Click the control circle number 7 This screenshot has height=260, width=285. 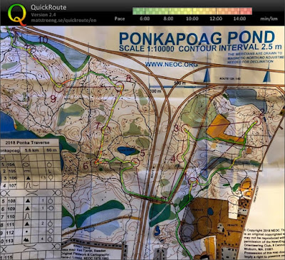point(106,130)
